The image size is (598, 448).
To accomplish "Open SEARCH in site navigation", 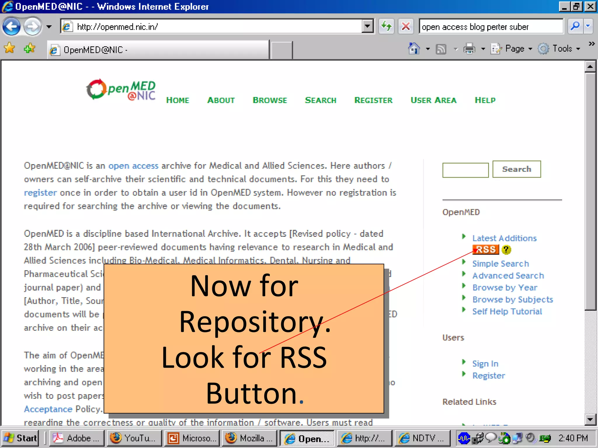I will pos(321,100).
